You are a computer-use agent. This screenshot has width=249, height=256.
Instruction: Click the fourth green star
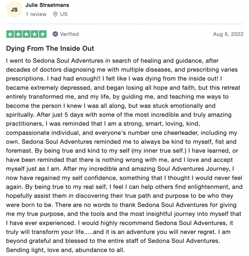pos(34,34)
